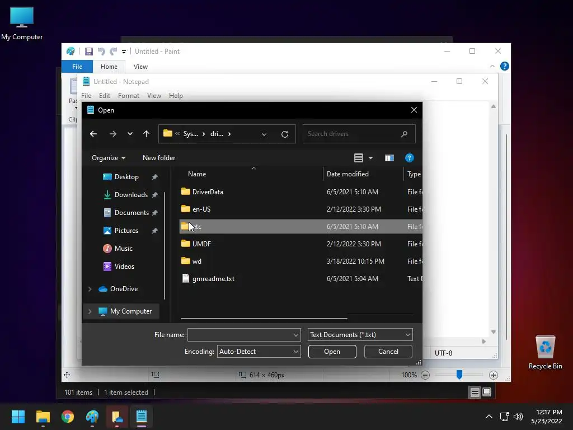This screenshot has width=573, height=430.
Task: Open Notepad's View menu
Action: (154, 96)
